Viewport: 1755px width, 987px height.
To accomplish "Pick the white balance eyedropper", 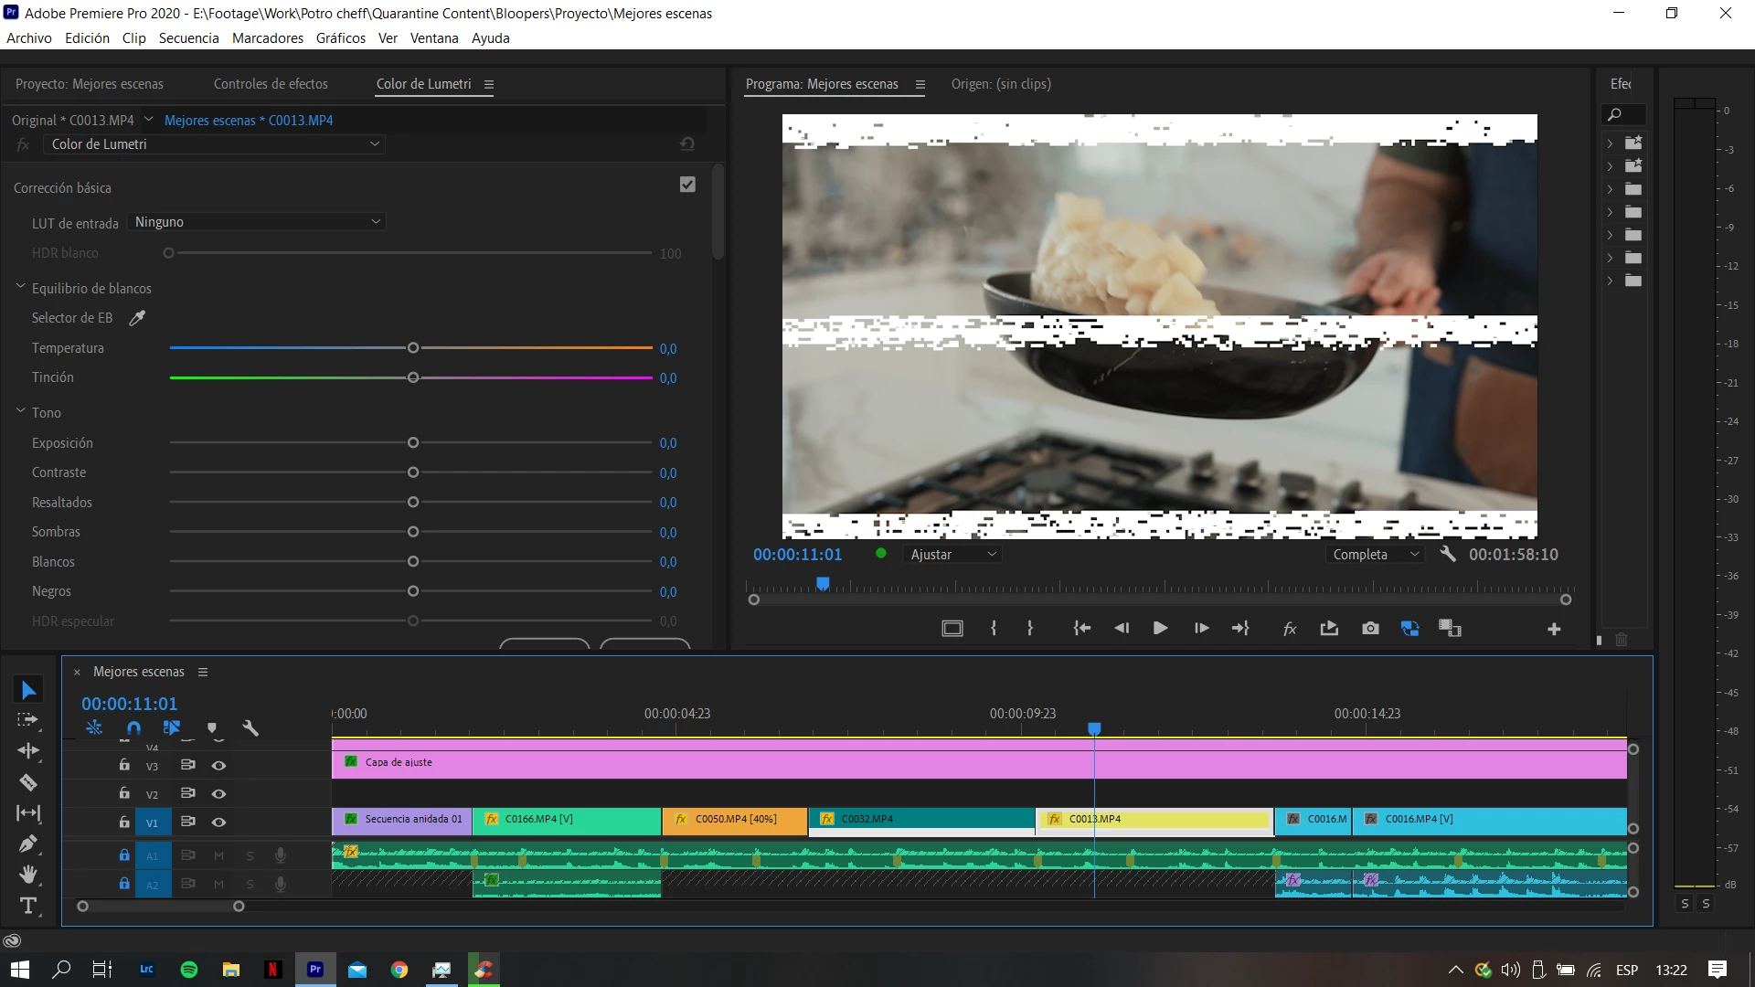I will tap(137, 318).
